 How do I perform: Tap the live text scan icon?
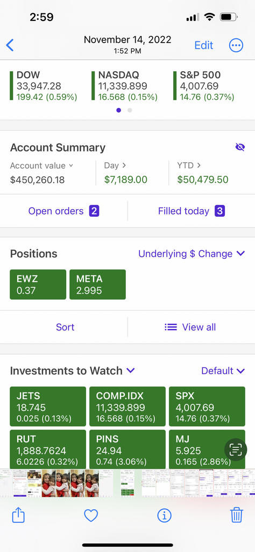pyautogui.click(x=235, y=450)
